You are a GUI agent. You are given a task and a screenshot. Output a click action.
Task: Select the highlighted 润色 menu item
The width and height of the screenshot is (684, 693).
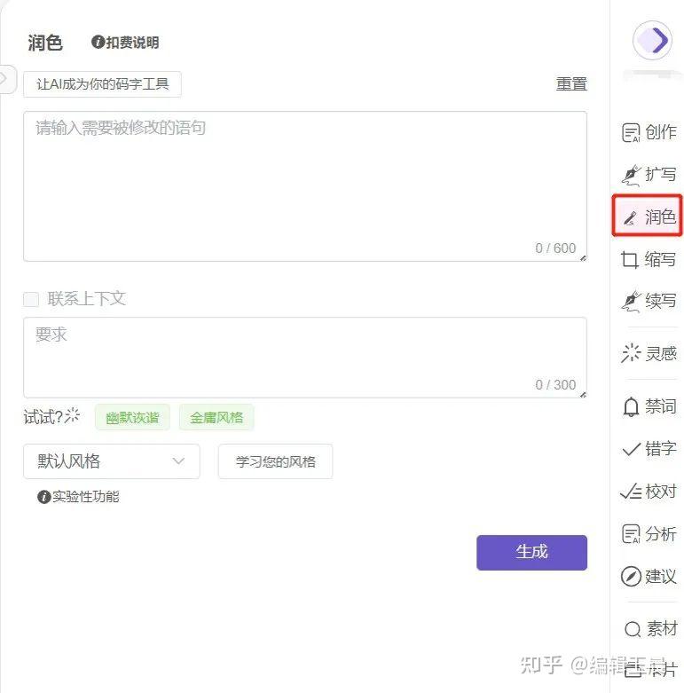[x=648, y=217]
